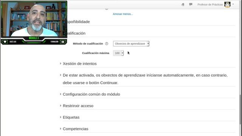
Task: Open help for Método de cualificación
Action: 107,44
